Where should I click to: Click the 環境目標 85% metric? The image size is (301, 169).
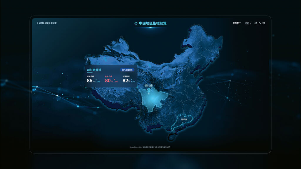(90, 80)
